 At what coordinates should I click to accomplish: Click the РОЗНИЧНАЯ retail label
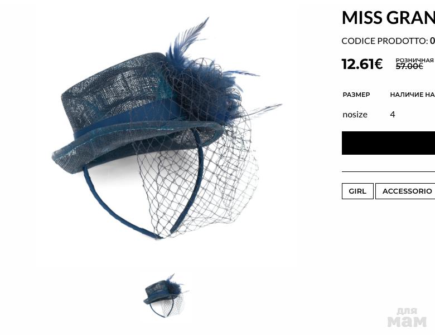tap(414, 60)
